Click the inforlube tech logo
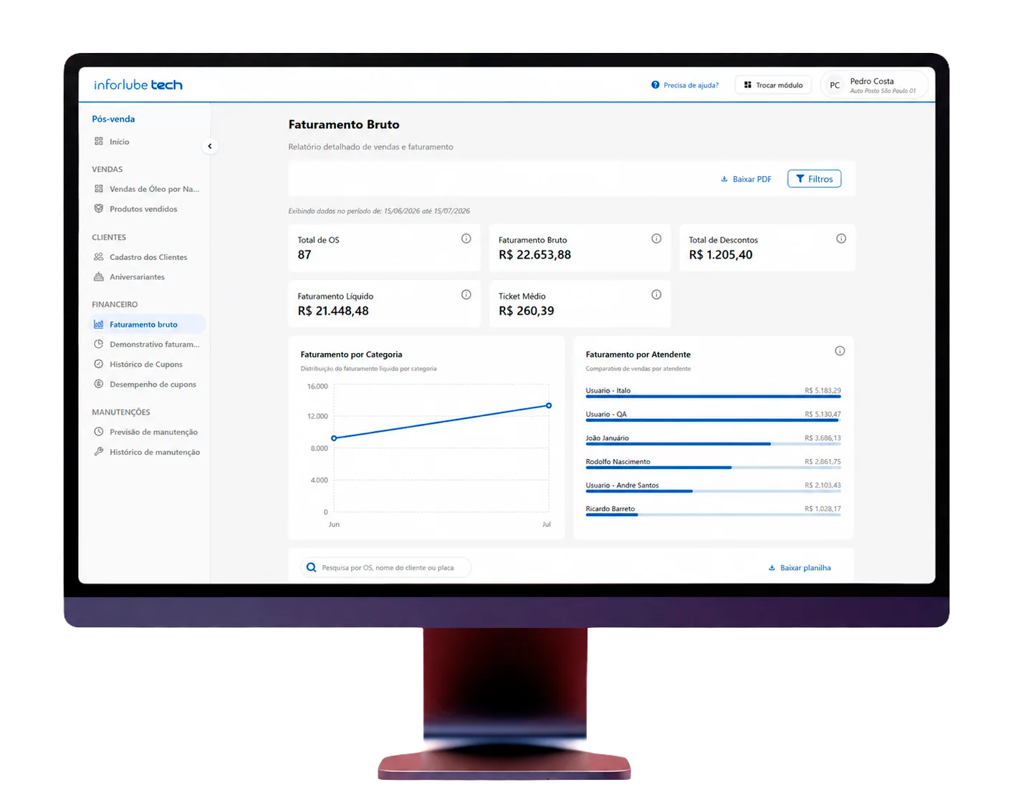1013x797 pixels. (x=138, y=84)
